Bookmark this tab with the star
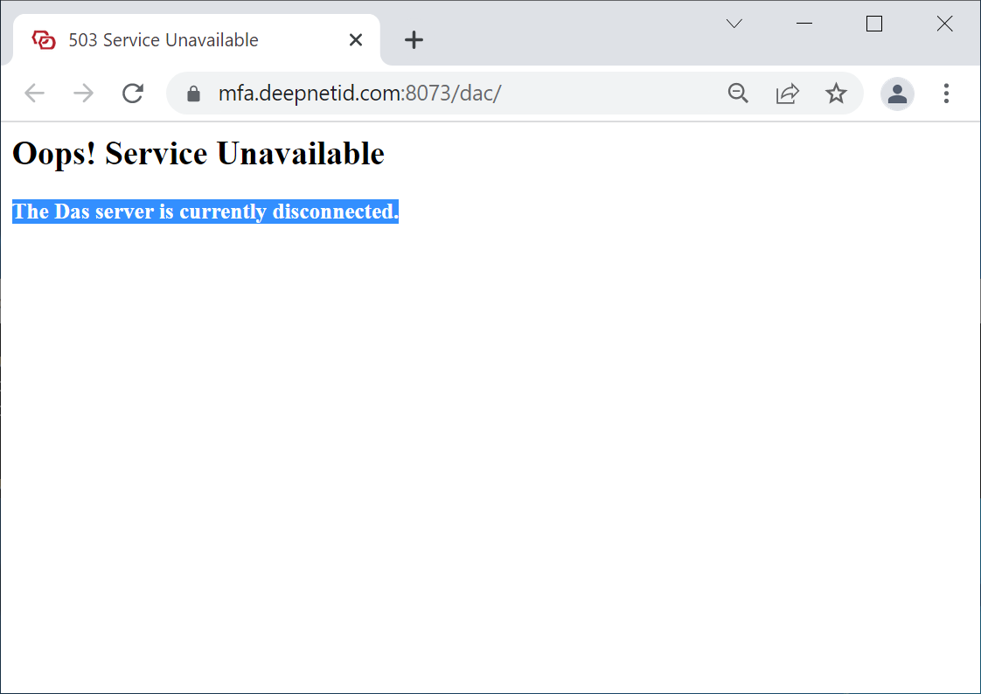This screenshot has height=694, width=981. (837, 94)
